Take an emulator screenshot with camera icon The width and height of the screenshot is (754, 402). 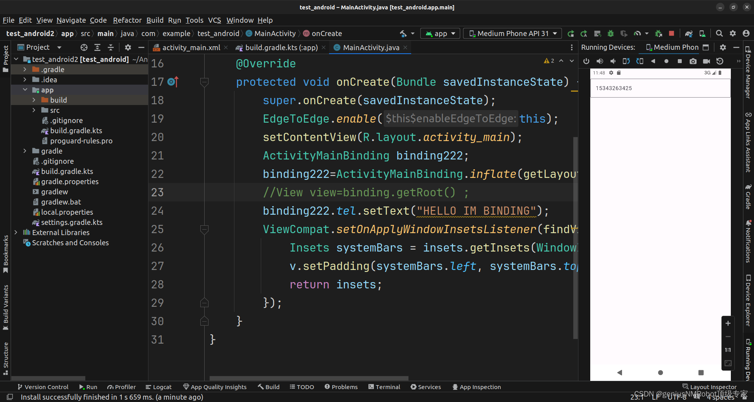point(693,61)
